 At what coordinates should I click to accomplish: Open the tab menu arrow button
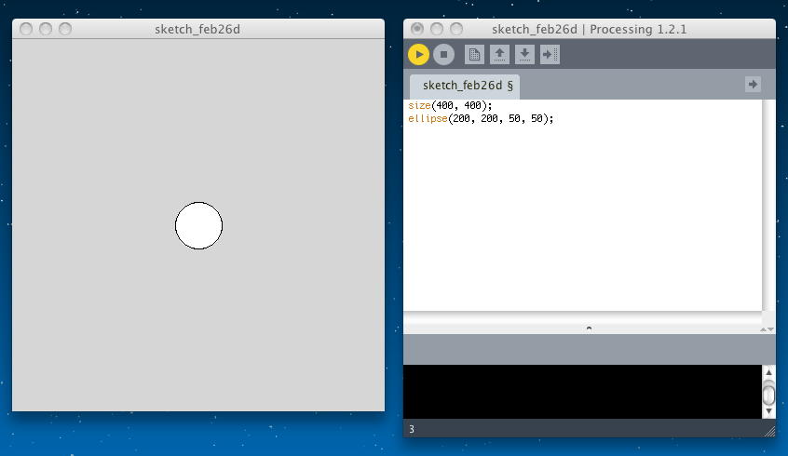[x=753, y=85]
